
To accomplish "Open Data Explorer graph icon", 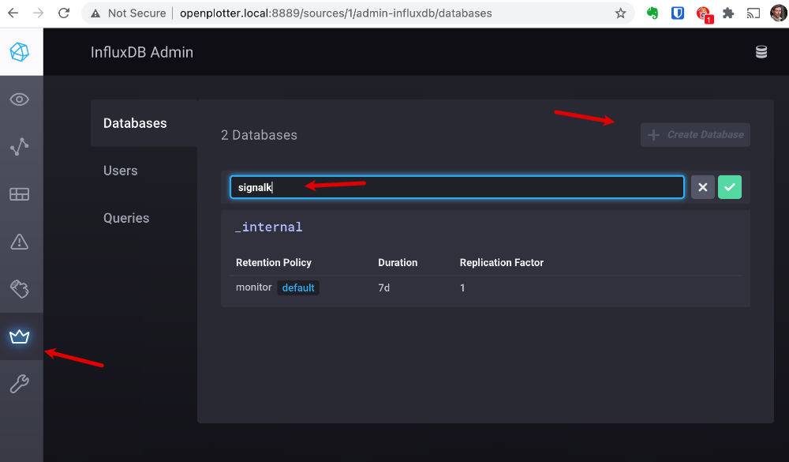I will pos(19,146).
